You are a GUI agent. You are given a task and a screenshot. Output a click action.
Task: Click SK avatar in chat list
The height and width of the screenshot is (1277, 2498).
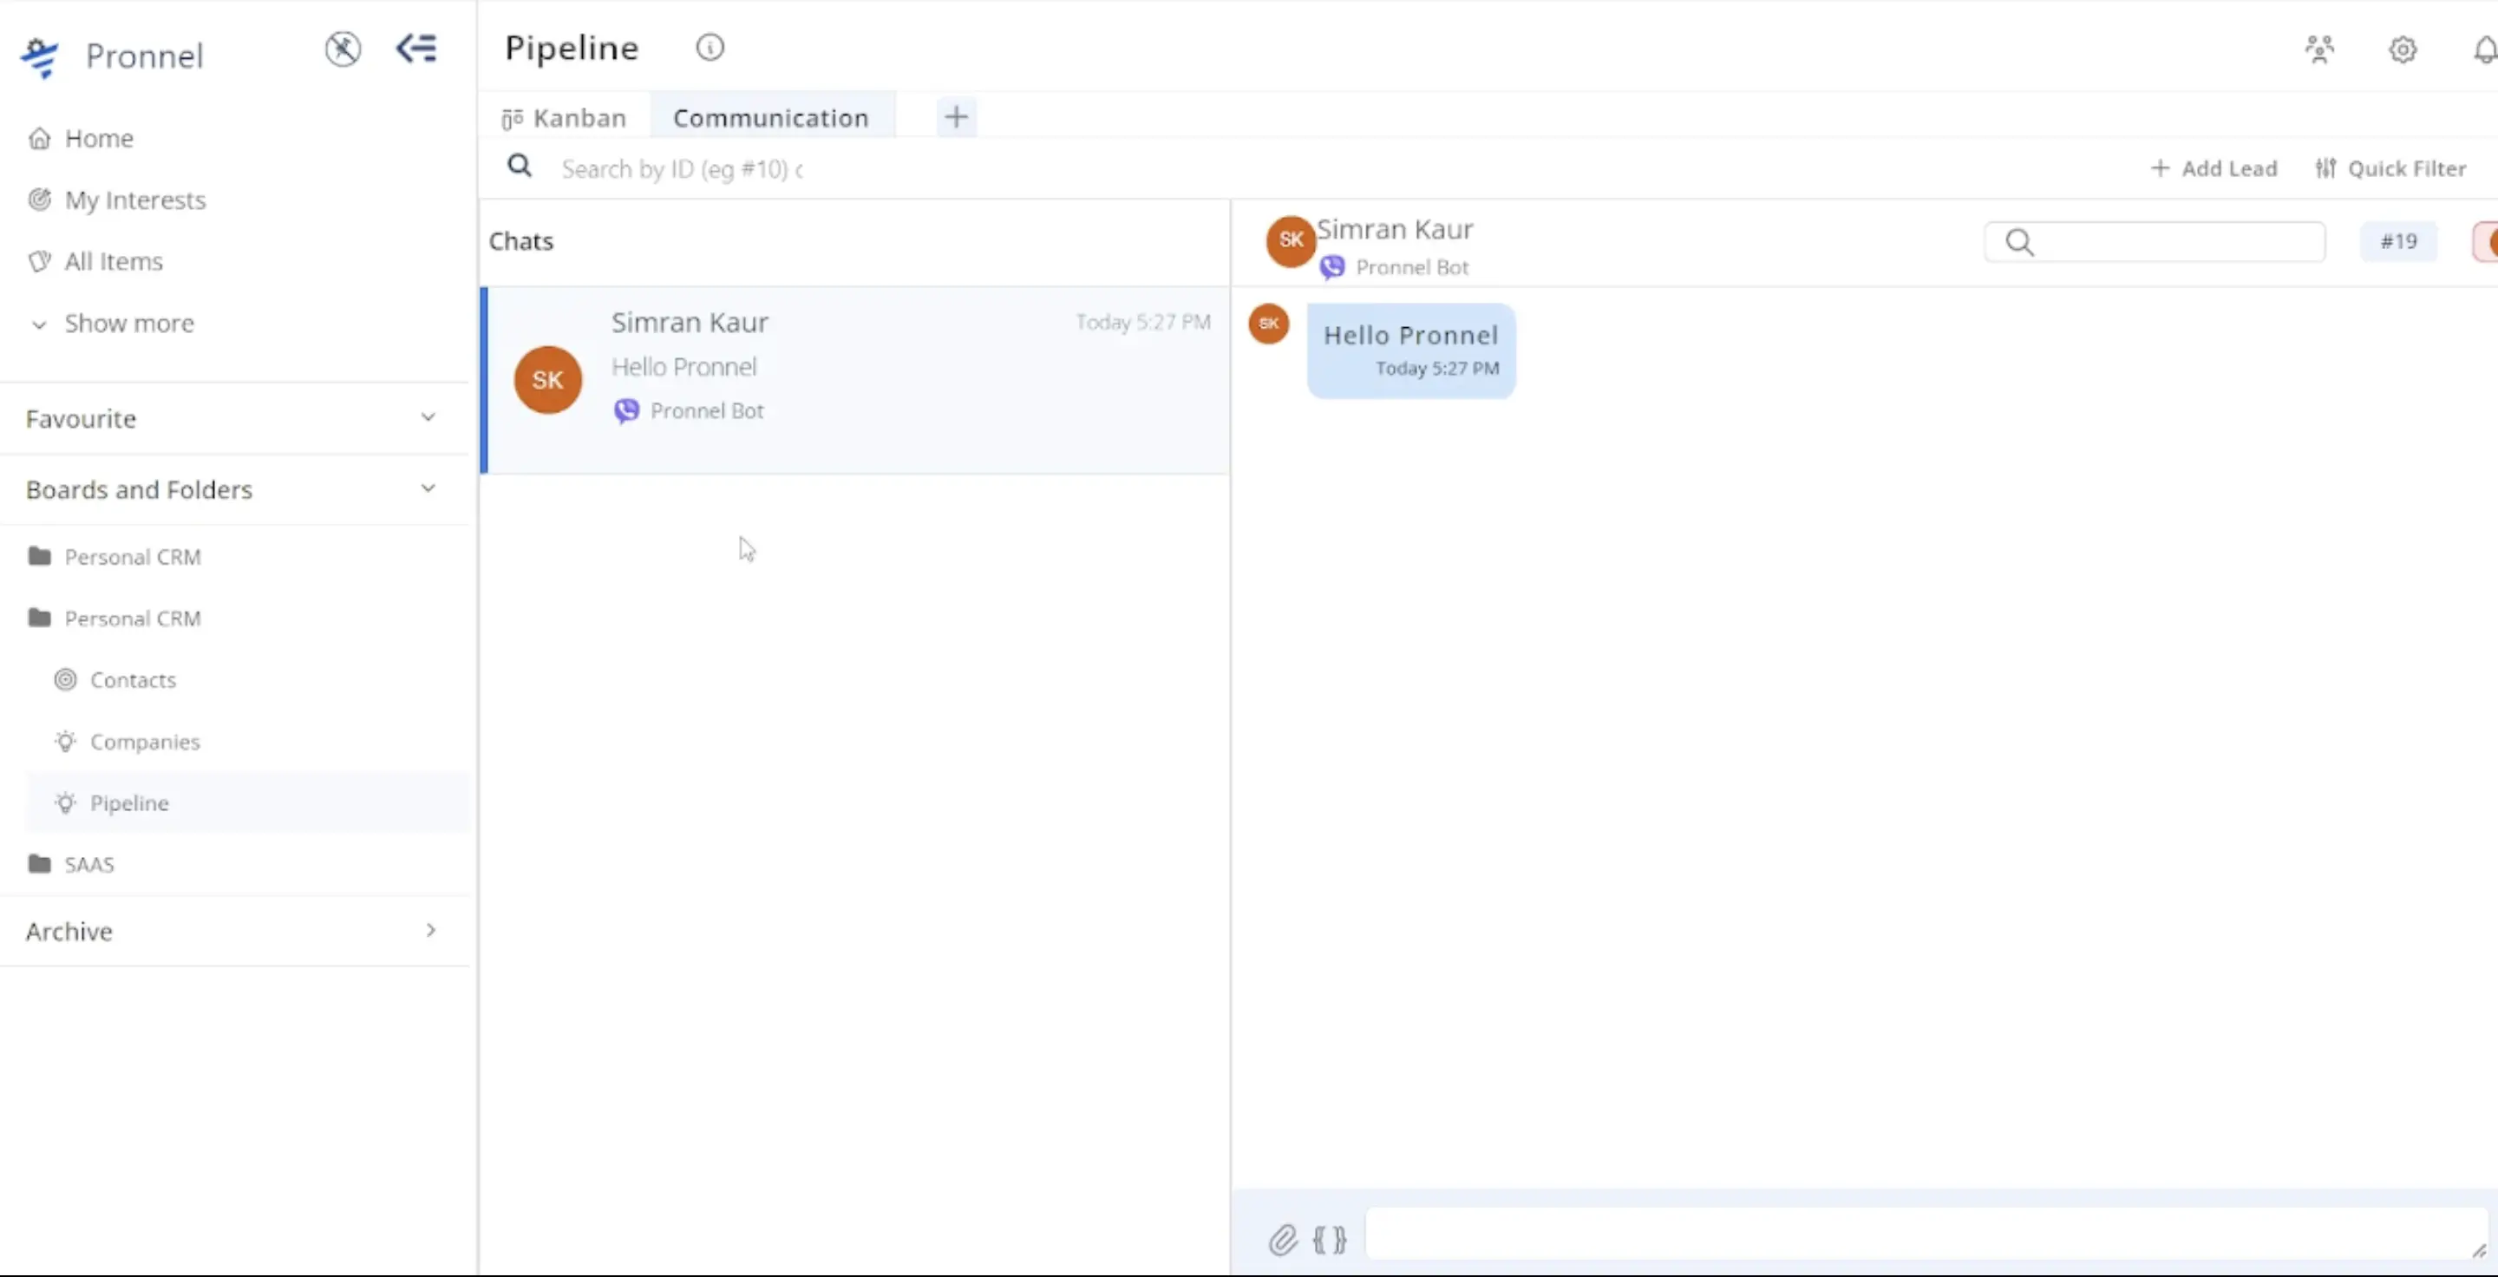[x=548, y=380]
